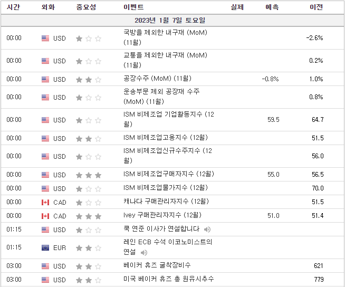Open ISM 비제조업고용지수 (12월) event
The image size is (345, 287).
tap(166, 138)
